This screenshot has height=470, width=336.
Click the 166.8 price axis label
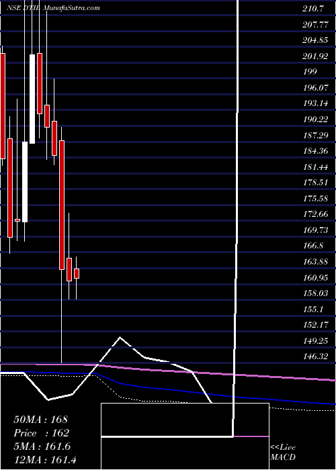tap(313, 246)
